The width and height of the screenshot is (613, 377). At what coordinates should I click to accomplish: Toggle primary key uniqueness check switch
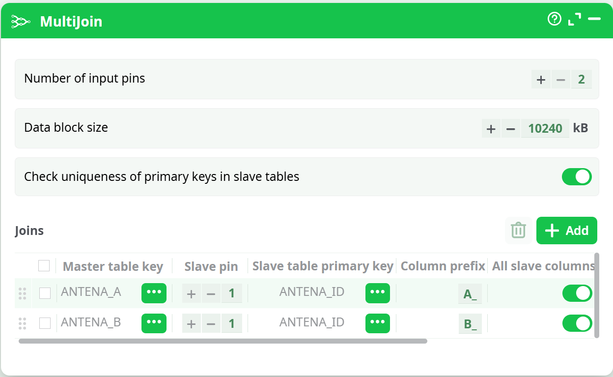(x=577, y=177)
